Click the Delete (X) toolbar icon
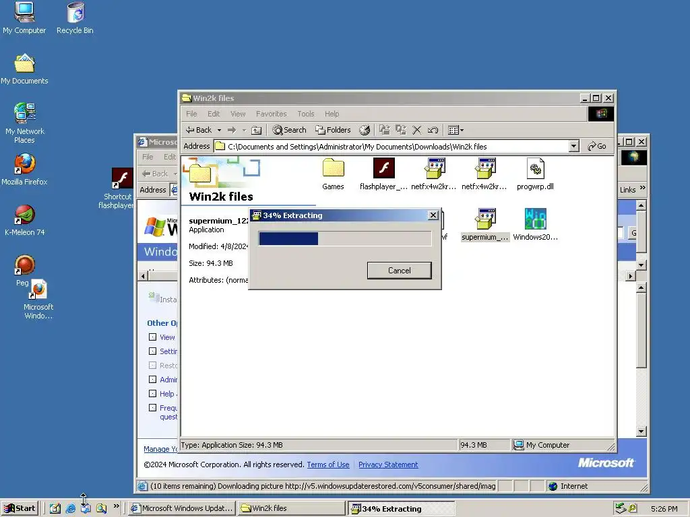The image size is (690, 517). point(416,130)
